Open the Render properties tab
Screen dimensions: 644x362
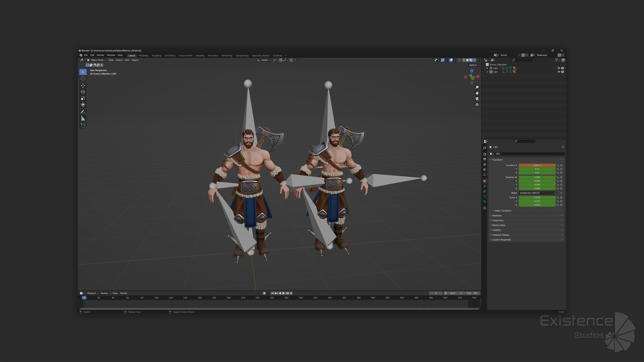click(x=485, y=154)
